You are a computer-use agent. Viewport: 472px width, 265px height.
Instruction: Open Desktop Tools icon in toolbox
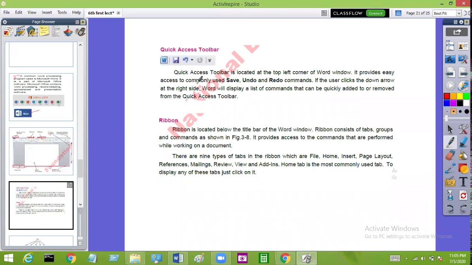tap(464, 59)
